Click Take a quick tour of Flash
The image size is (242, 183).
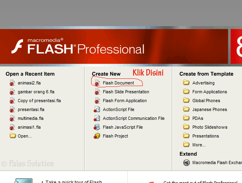(74, 182)
